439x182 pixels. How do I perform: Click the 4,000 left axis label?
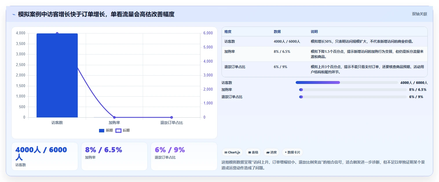click(21, 33)
